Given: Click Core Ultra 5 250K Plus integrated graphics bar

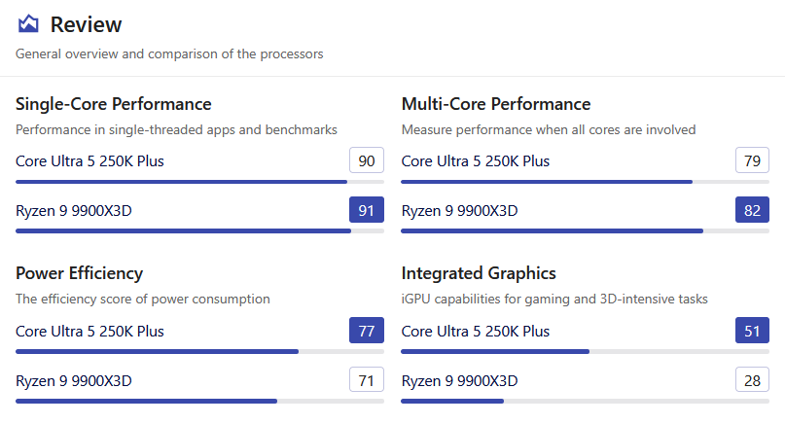Looking at the screenshot, I should [586, 352].
